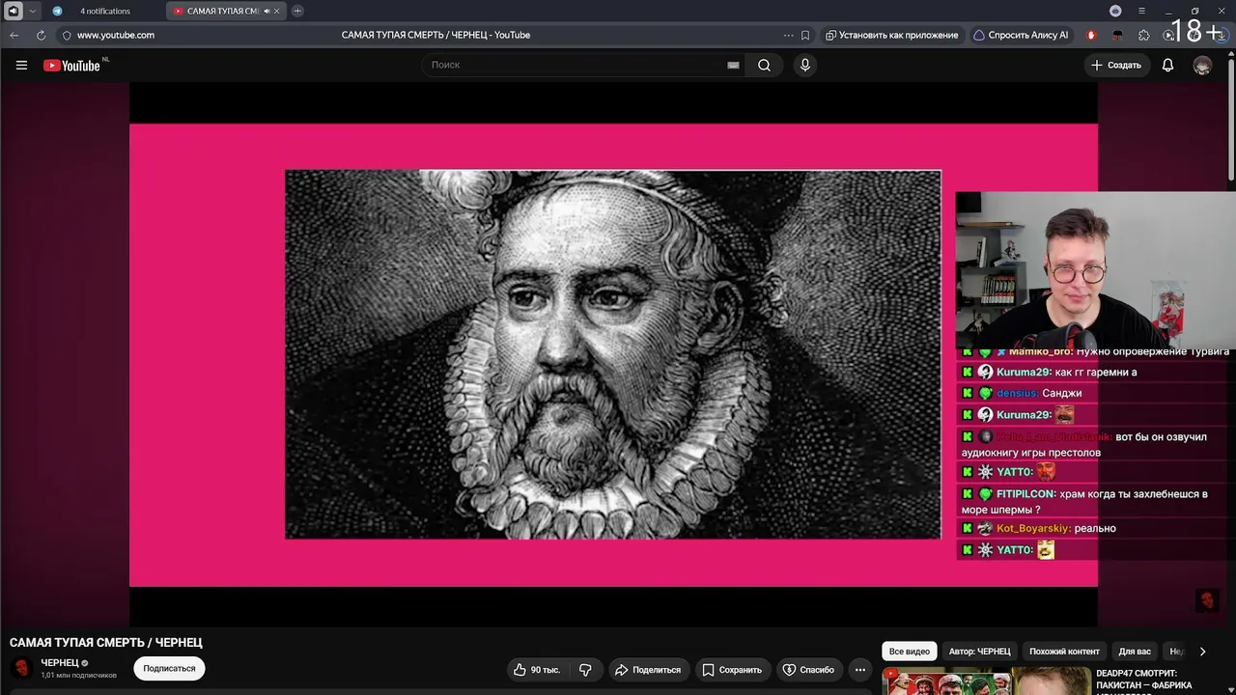The width and height of the screenshot is (1236, 695).
Task: Select the Для вас filter chip
Action: (1135, 652)
